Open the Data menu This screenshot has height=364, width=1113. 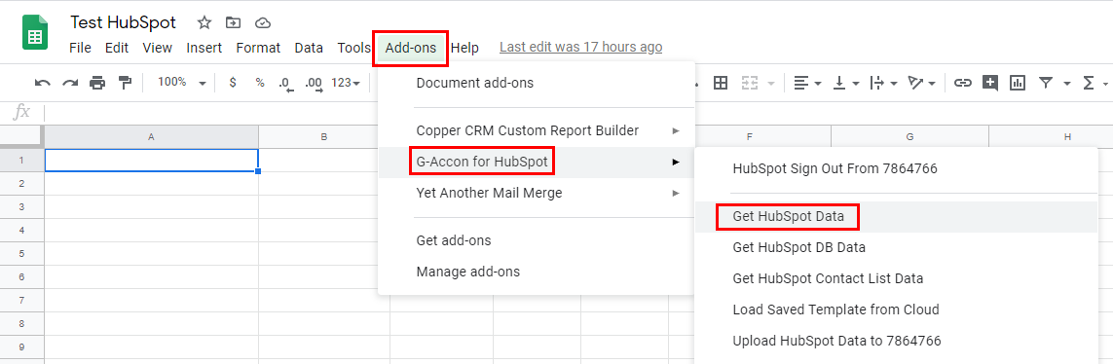[309, 48]
